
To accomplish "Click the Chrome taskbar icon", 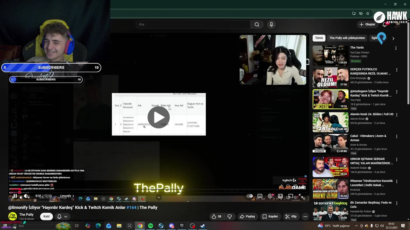I will [140, 226].
